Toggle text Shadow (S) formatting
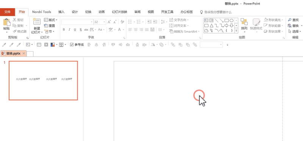 click(81, 29)
